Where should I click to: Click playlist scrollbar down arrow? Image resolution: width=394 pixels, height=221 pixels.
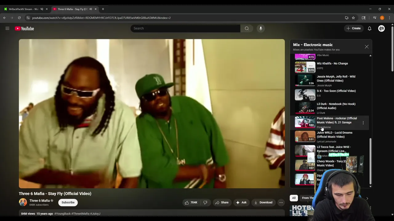pyautogui.click(x=370, y=186)
